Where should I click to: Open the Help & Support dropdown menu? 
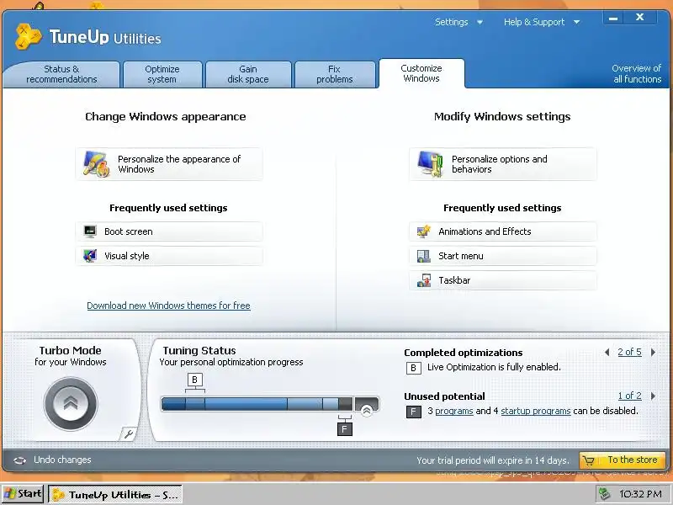point(542,22)
